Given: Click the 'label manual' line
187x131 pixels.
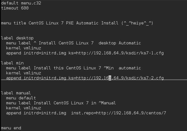Looking at the screenshot, I should (x=16, y=93).
